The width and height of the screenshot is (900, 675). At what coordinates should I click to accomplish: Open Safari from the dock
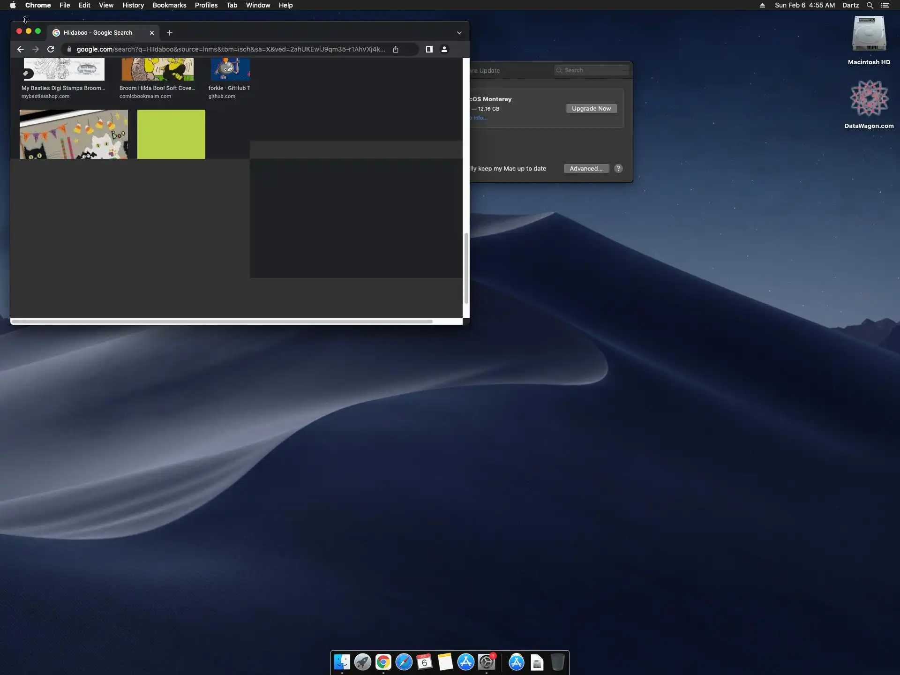404,662
